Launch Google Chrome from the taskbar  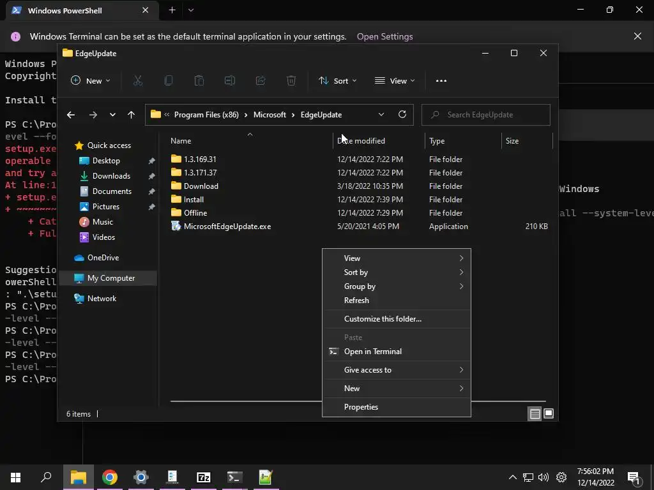click(x=110, y=477)
